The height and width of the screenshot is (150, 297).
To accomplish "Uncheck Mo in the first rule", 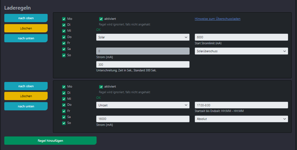I will [64, 19].
